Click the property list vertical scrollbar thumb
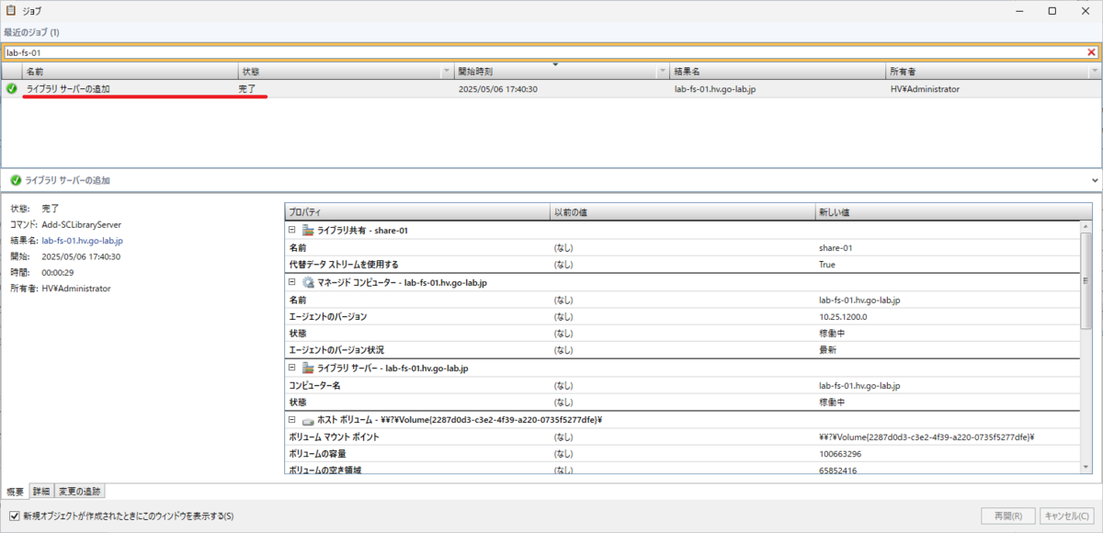This screenshot has width=1103, height=533. coord(1086,279)
